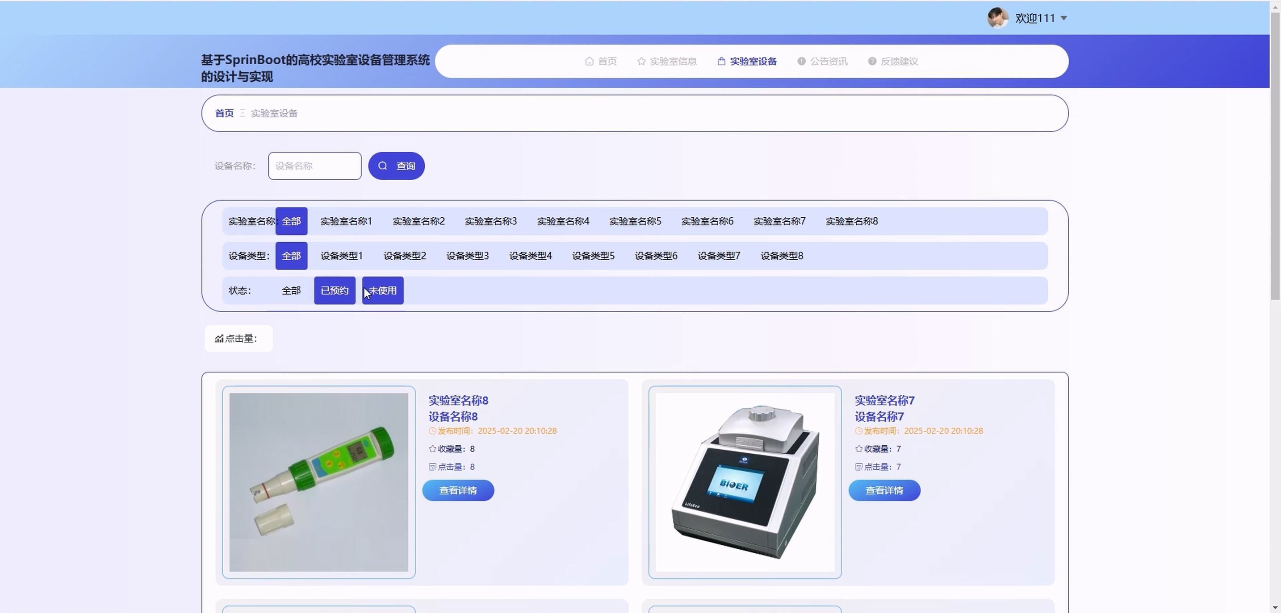Click the exclamation icon beside 公告资讯
This screenshot has height=613, width=1281.
coord(801,61)
